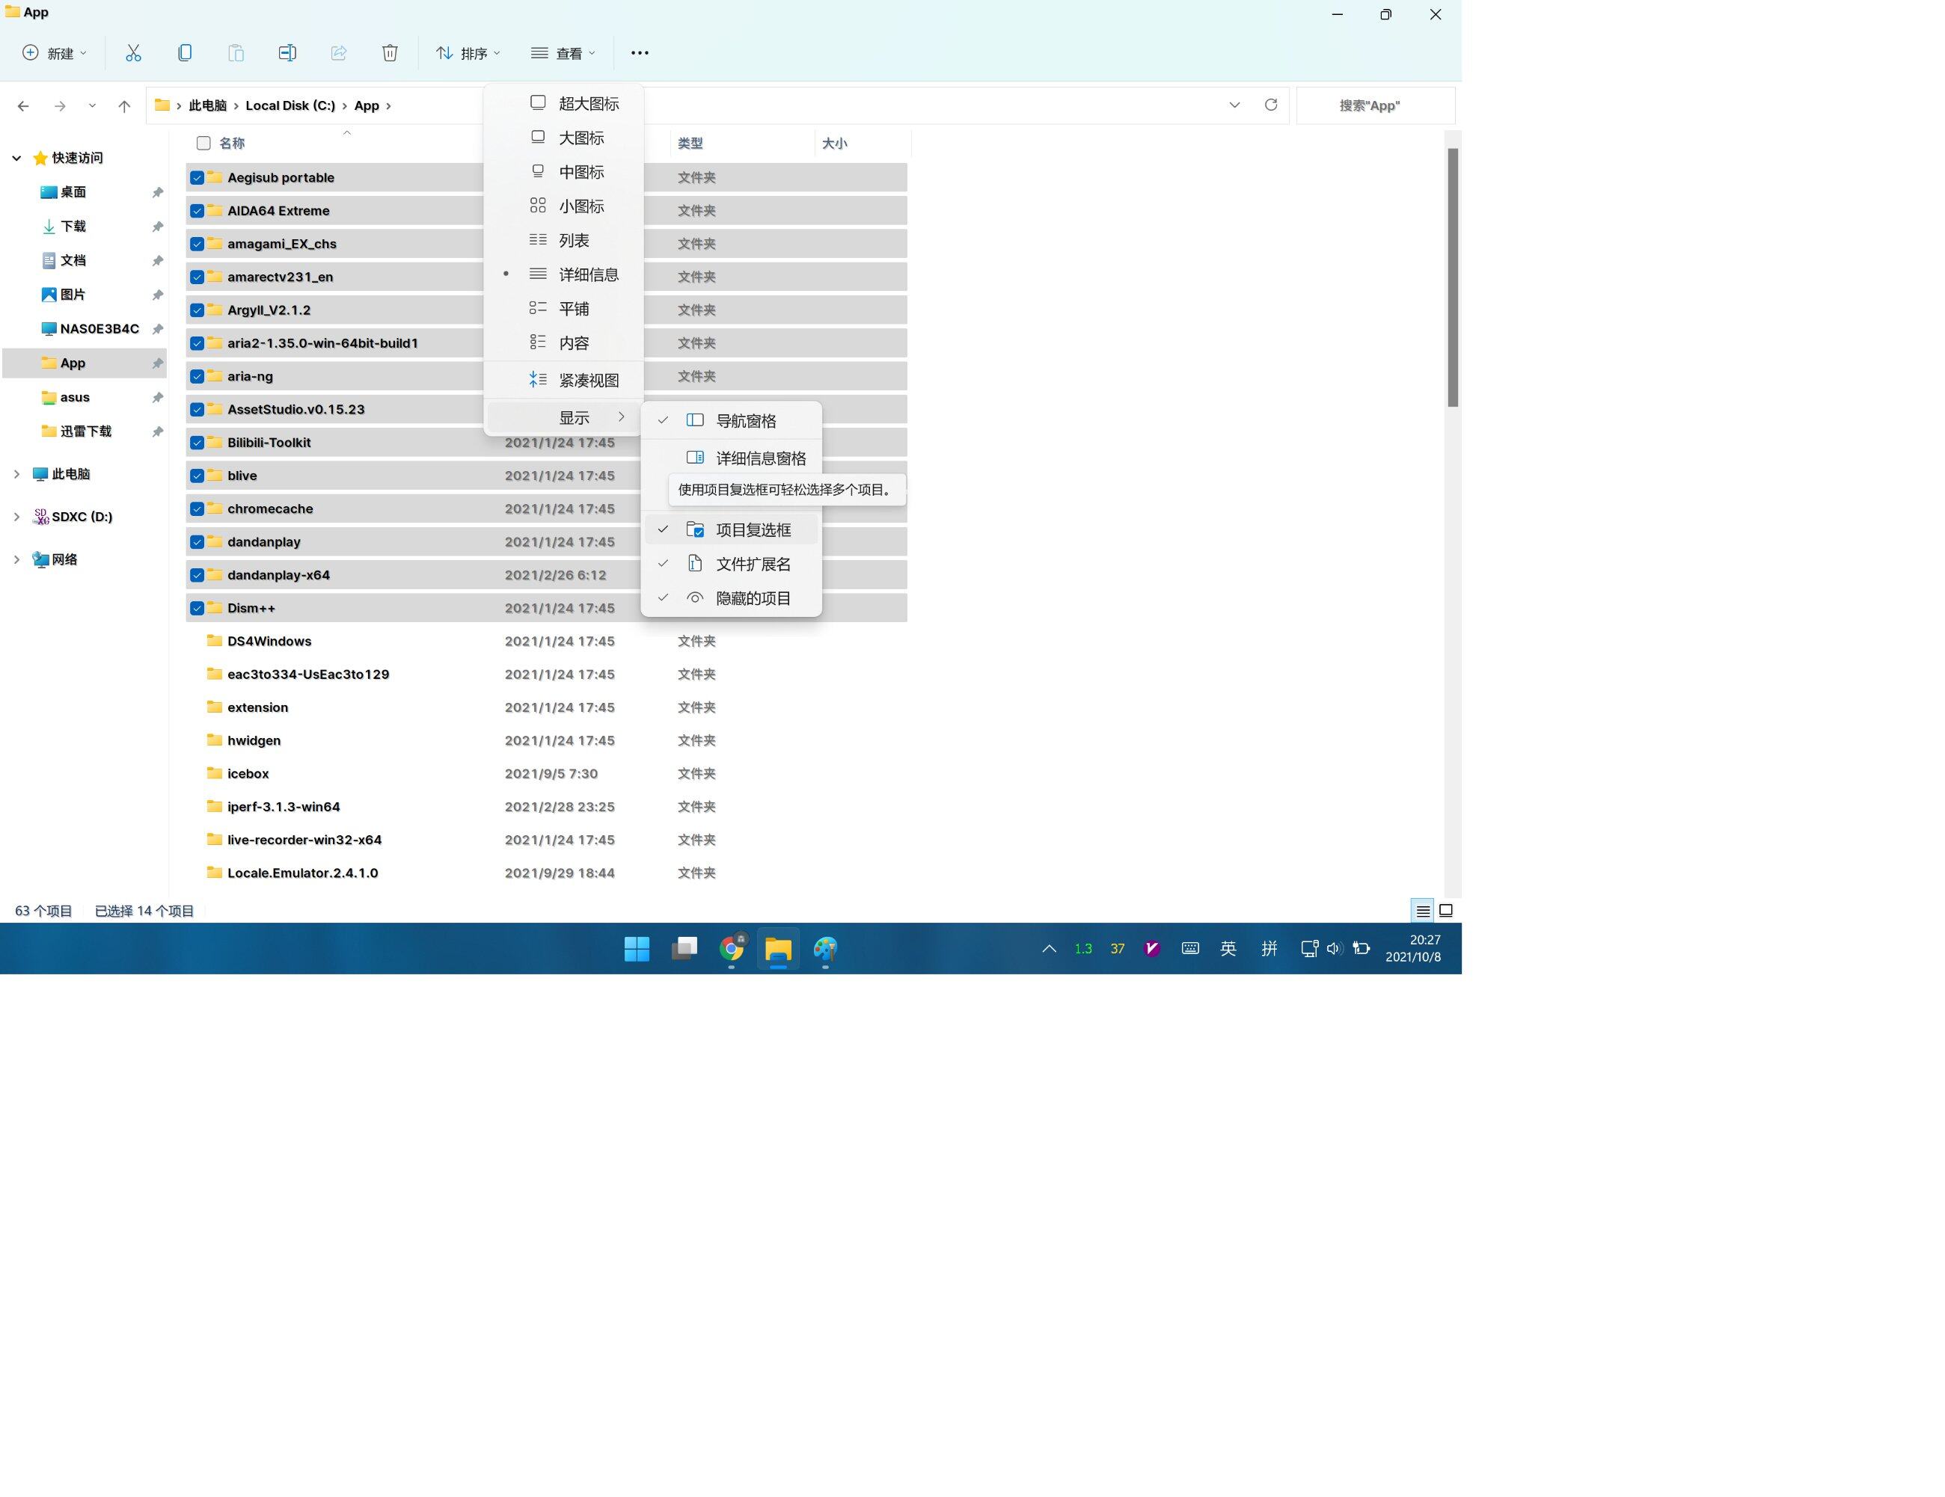
Task: Click the 搜索"App" search box
Action: tap(1376, 106)
